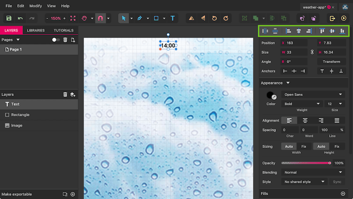Align selection to top edges
Screen dimensions: 353x199
tap(322, 31)
